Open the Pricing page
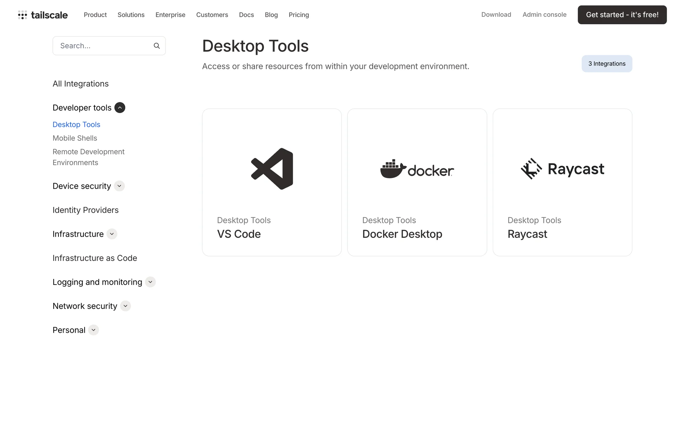Screen dimensions: 685x428 pyautogui.click(x=299, y=15)
